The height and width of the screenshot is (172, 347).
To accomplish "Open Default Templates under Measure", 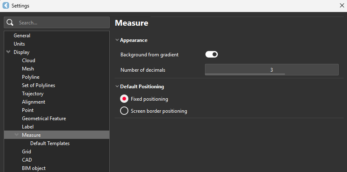I will (x=50, y=143).
